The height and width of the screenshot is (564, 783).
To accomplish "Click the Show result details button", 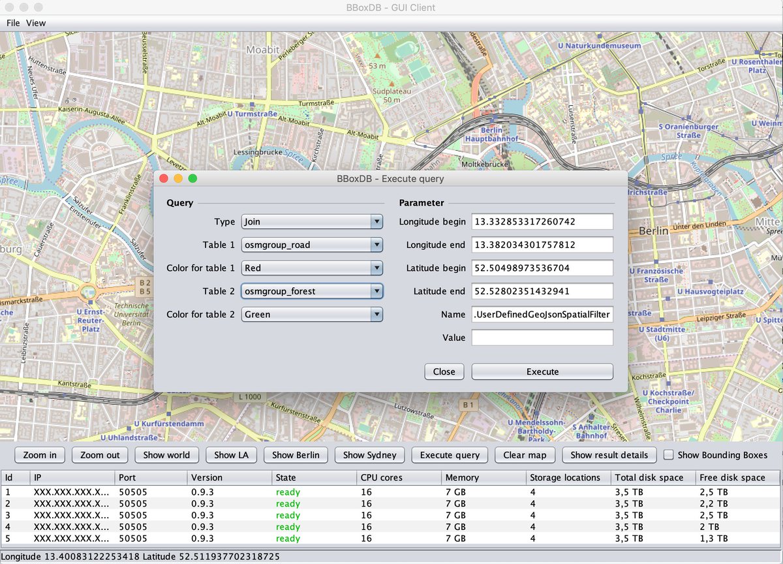I will [x=609, y=455].
